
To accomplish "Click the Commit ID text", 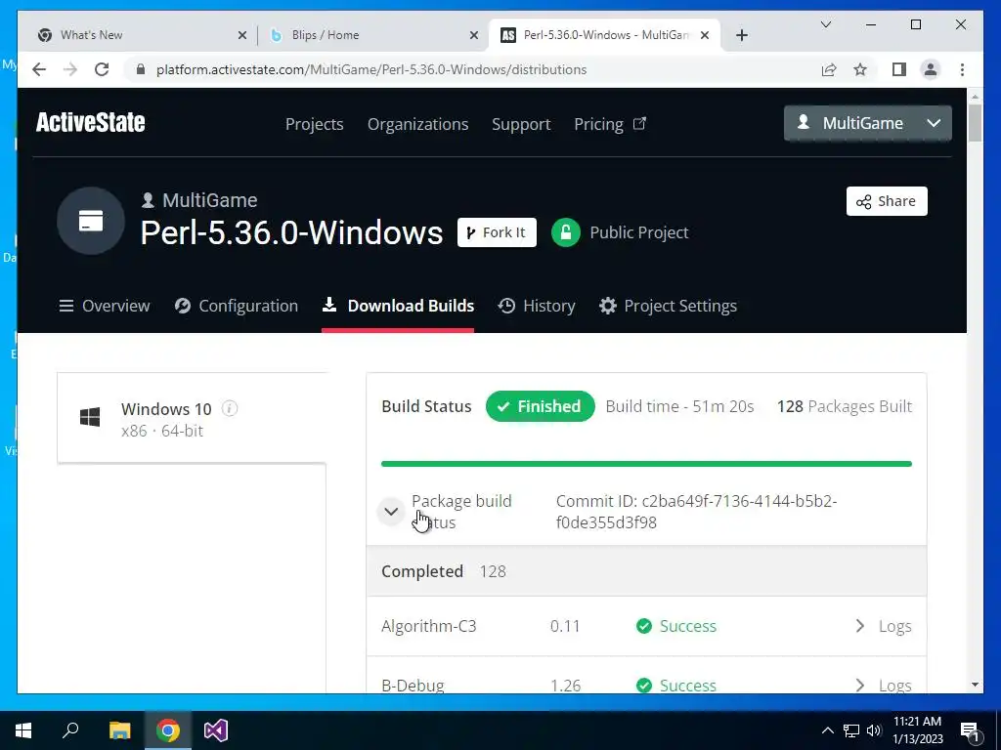I will coord(696,512).
